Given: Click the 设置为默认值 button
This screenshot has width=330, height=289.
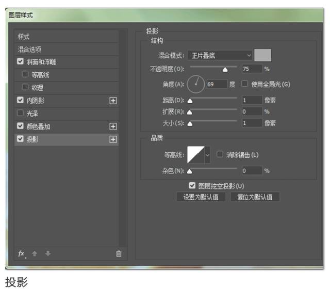Looking at the screenshot, I should (x=201, y=197).
